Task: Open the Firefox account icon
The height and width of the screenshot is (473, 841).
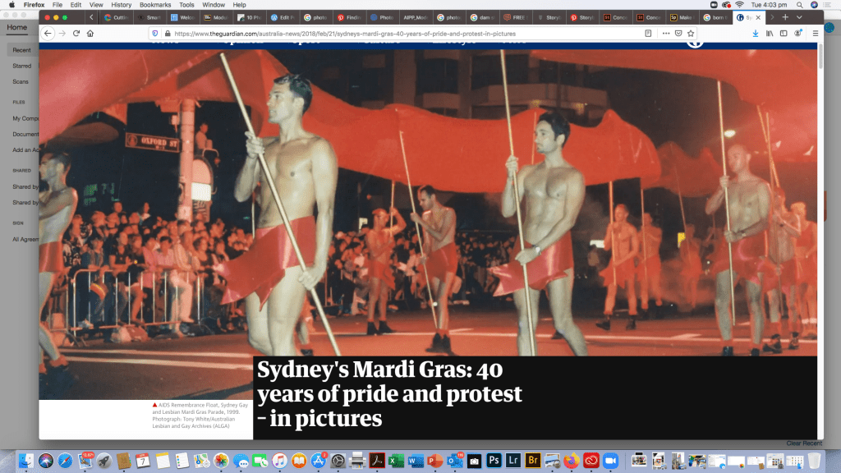Action: [798, 33]
